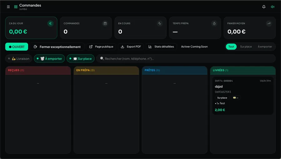This screenshot has width=281, height=159.
Task: Click the Commandes page title
Action: (30, 5)
